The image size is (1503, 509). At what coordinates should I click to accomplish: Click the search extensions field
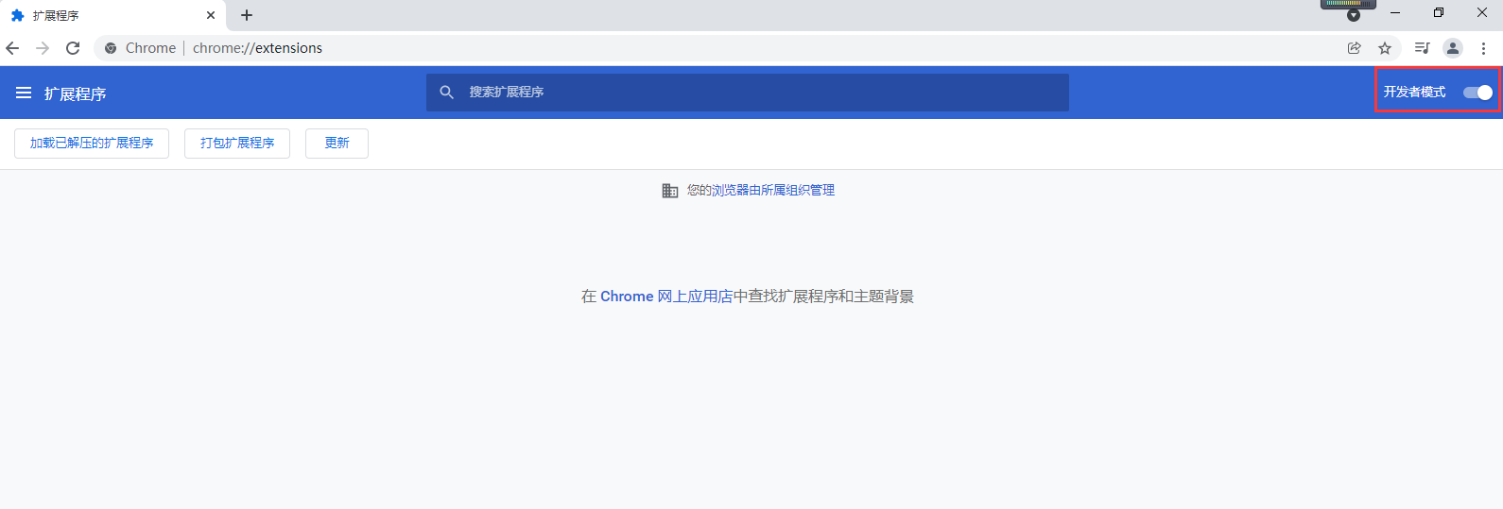[748, 93]
